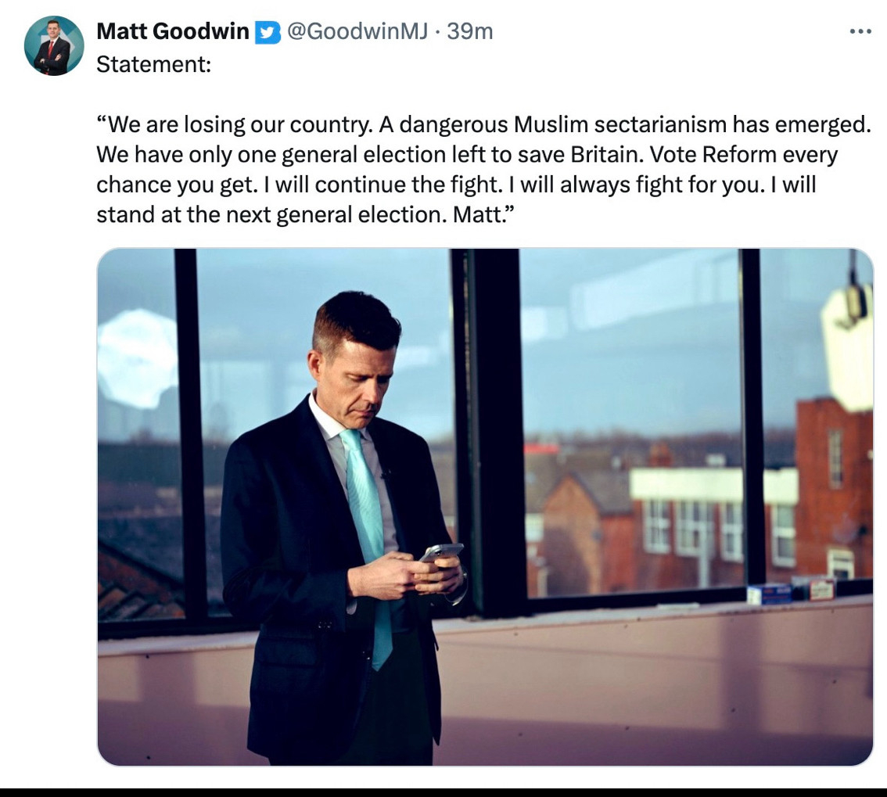Open Matt Goodwin's profile avatar

click(54, 45)
